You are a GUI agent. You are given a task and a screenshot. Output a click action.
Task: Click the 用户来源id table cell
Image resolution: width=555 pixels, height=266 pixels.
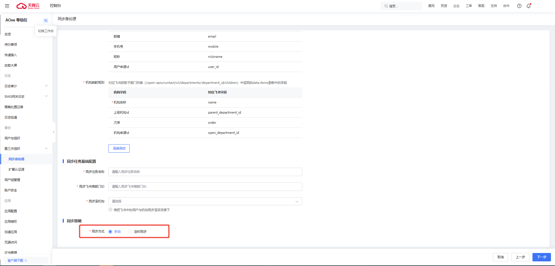coord(121,67)
